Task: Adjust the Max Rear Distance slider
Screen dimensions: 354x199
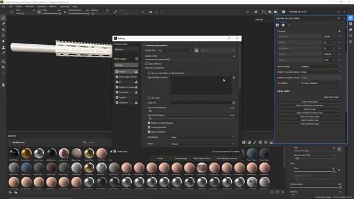Action: (x=150, y=118)
